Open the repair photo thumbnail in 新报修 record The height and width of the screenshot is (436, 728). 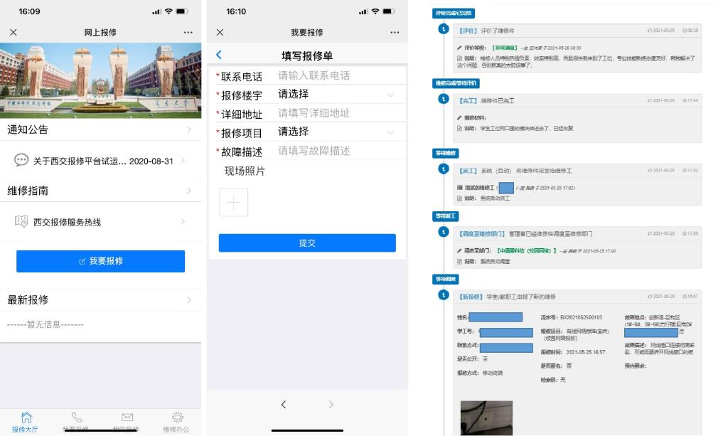[x=486, y=418]
